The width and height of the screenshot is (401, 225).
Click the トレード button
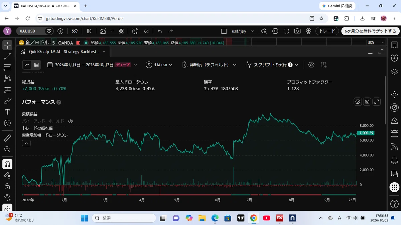[327, 31]
